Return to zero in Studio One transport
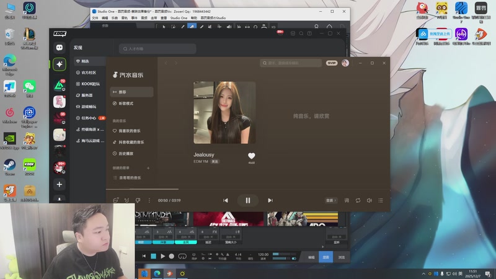The image size is (496, 279). tap(144, 256)
